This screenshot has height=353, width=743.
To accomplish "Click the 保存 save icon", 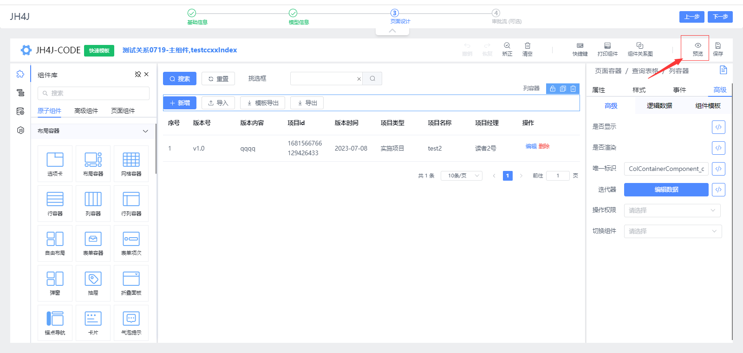I will tap(718, 45).
